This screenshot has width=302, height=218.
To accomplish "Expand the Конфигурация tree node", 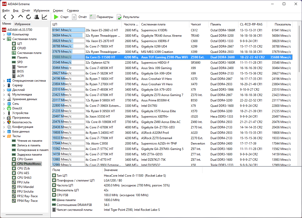I will coord(4,127).
